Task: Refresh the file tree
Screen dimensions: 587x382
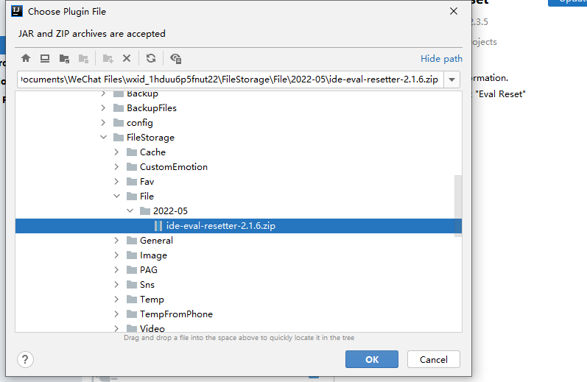Action: (x=151, y=58)
